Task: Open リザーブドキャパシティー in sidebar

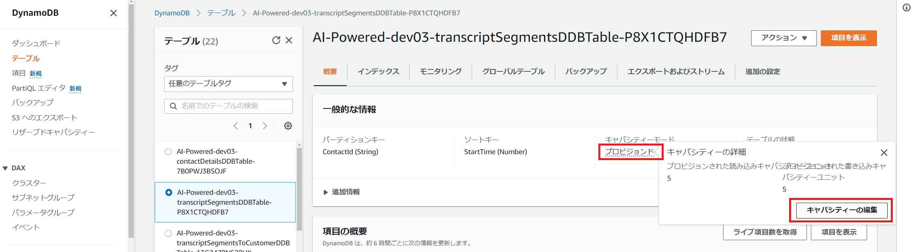Action: (53, 132)
